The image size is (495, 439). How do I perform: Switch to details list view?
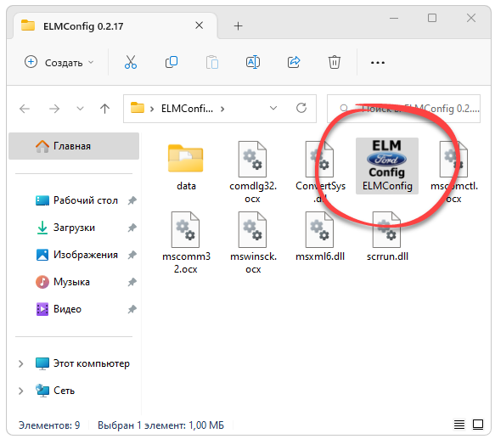pyautogui.click(x=459, y=425)
